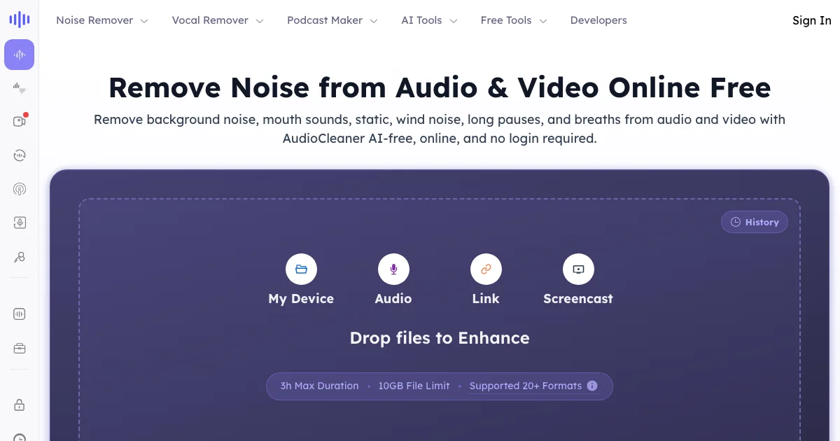Open the podcast broadcast icon in the sidebar
Image resolution: width=840 pixels, height=441 pixels.
20,189
